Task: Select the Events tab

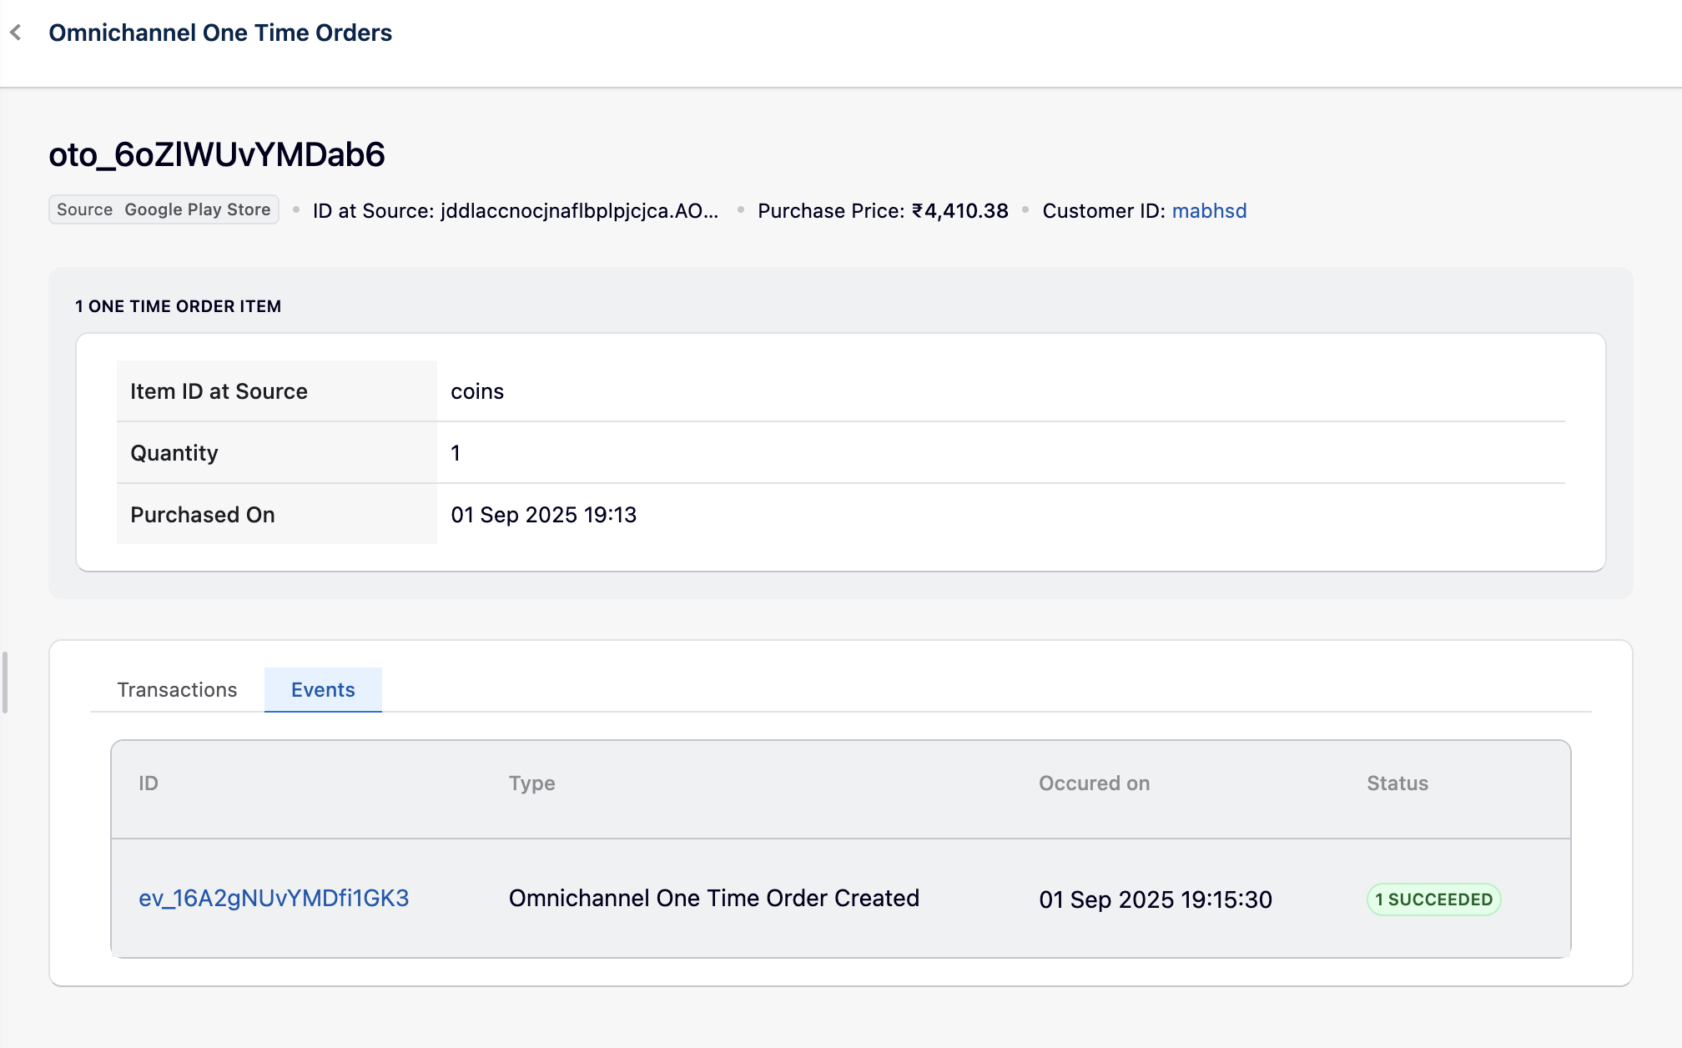Action: (x=323, y=690)
